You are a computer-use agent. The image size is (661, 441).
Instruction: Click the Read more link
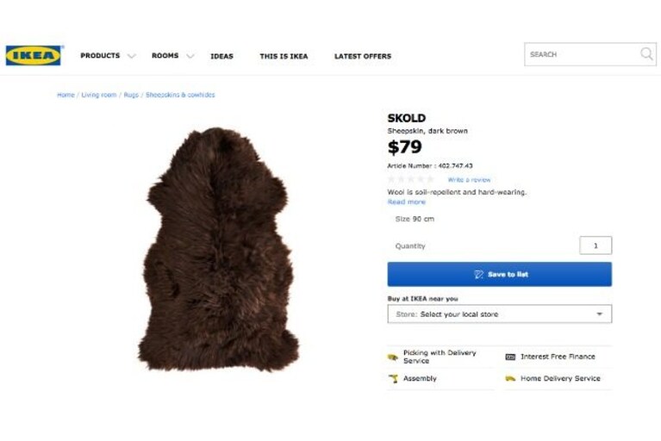407,202
